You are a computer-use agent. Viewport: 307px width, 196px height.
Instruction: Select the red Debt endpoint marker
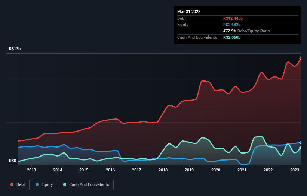click(301, 58)
